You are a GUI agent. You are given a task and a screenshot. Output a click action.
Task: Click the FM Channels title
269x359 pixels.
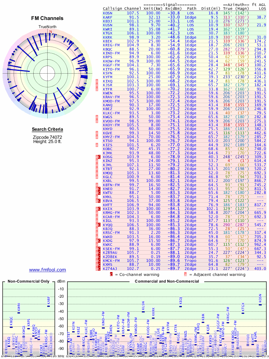click(47, 18)
